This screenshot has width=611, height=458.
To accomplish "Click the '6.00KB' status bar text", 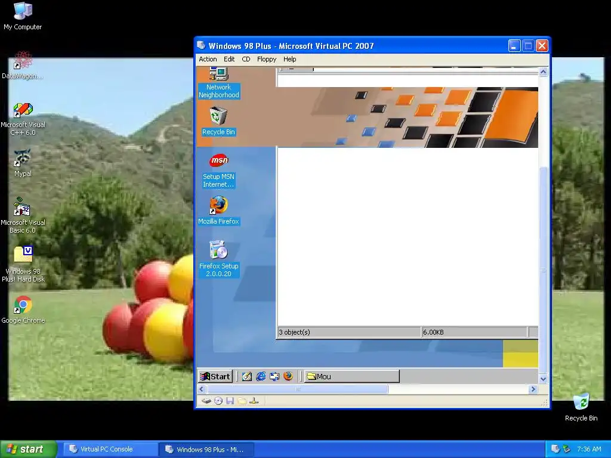I will point(433,332).
